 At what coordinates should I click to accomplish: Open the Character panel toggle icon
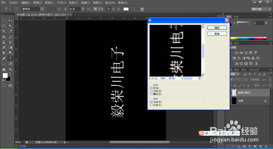point(142,9)
